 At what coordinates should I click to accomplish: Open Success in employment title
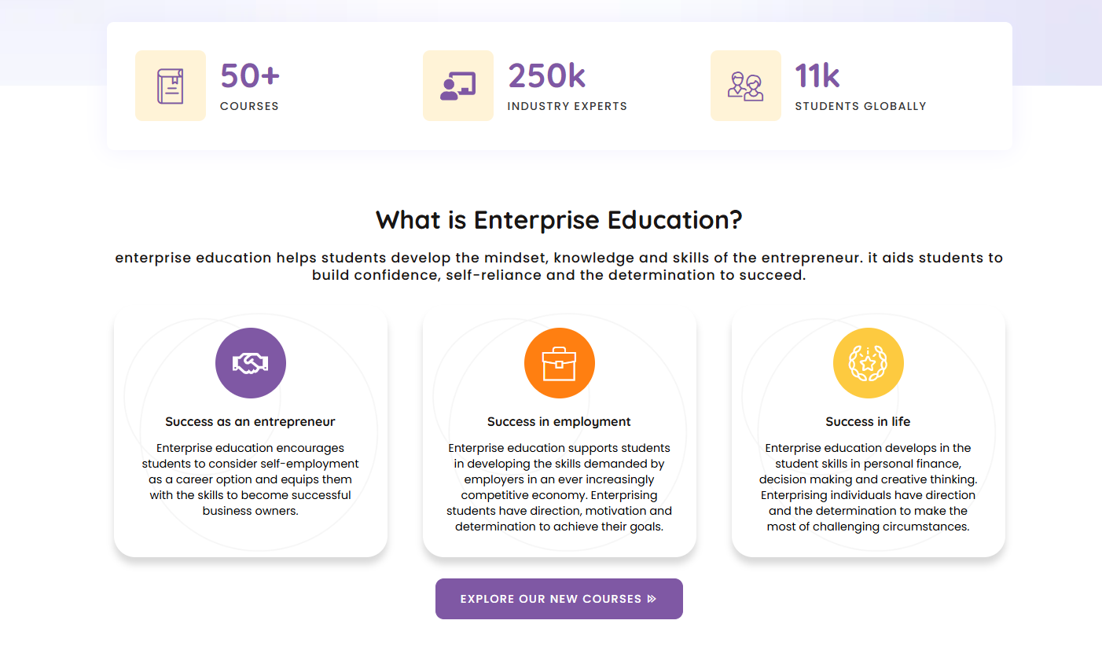tap(559, 422)
